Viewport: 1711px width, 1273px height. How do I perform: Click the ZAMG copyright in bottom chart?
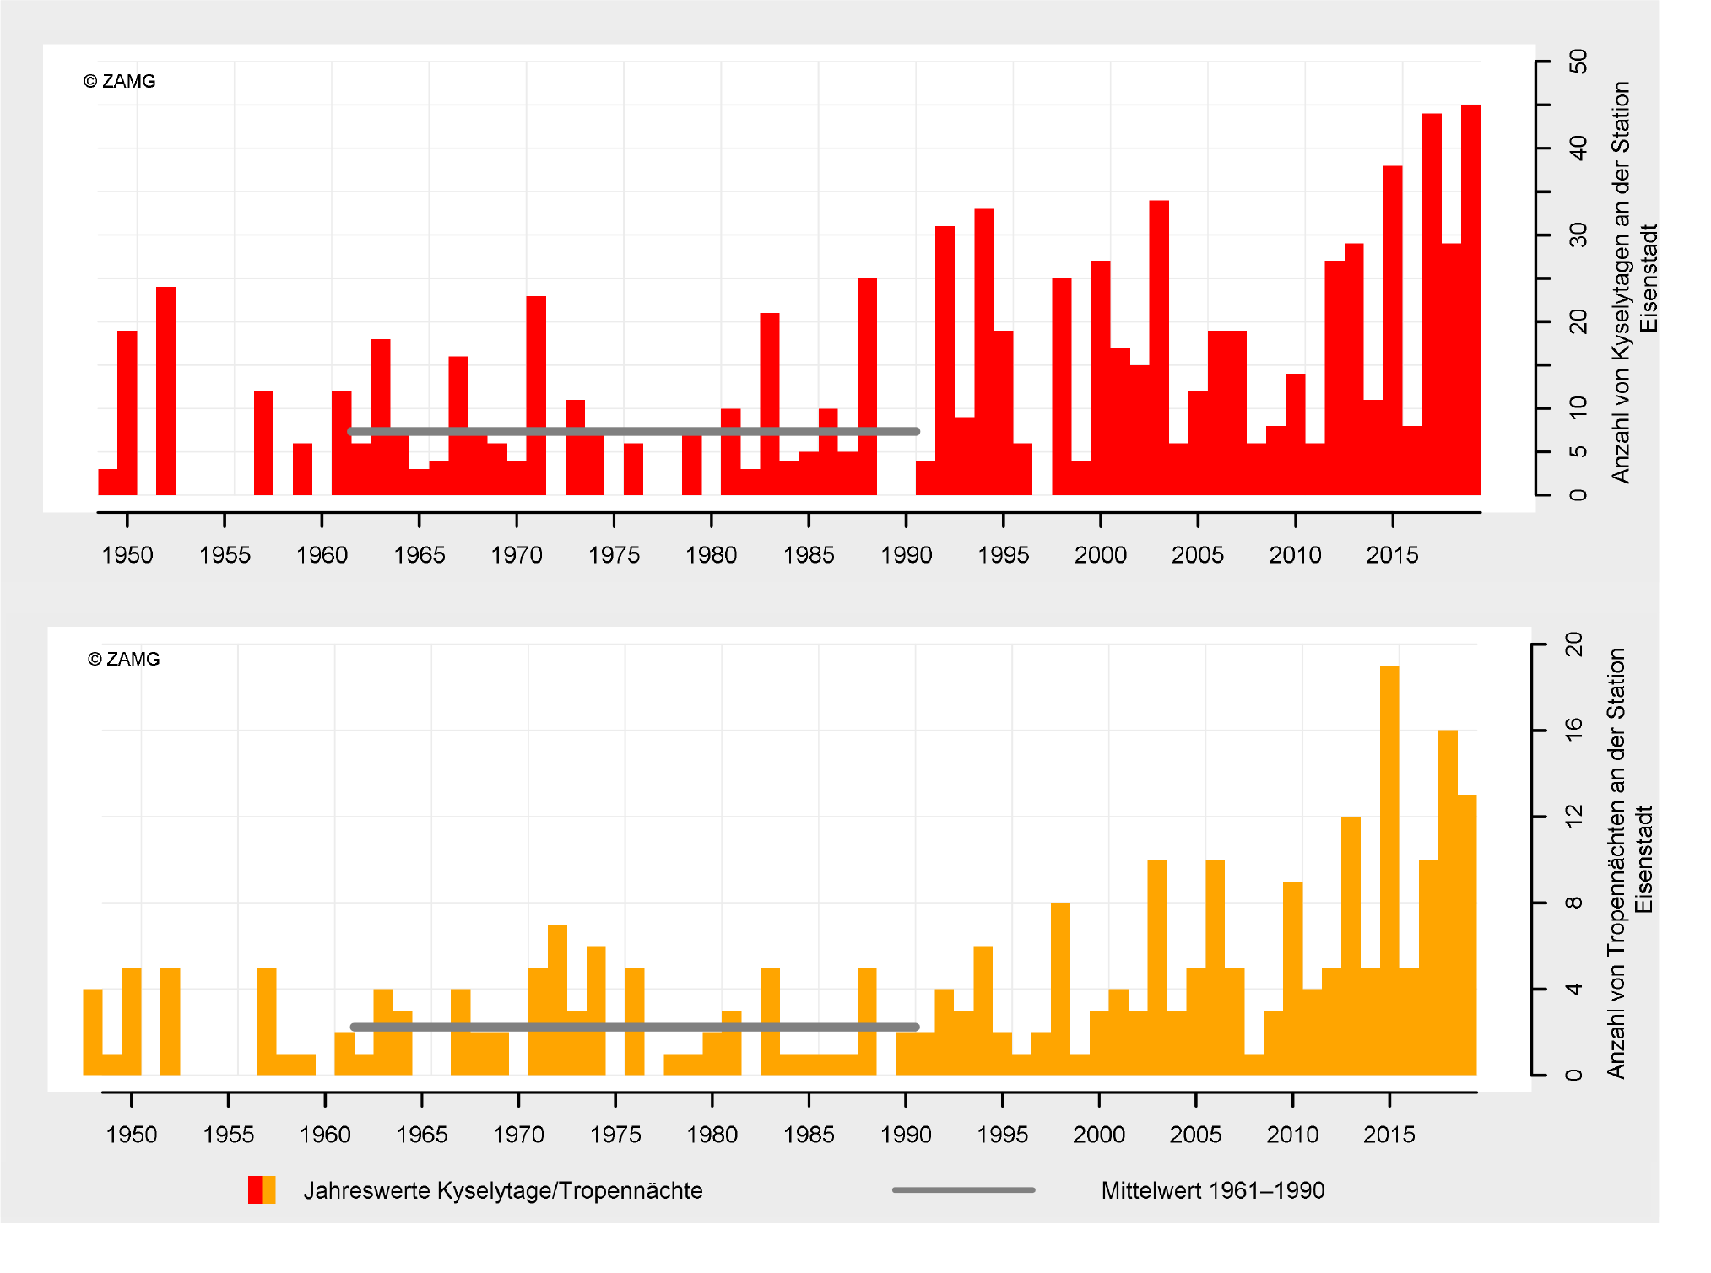tap(124, 659)
